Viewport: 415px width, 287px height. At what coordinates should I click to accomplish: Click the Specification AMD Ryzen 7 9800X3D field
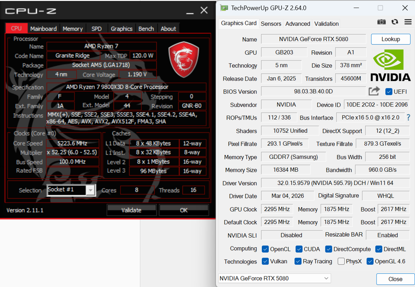point(127,87)
